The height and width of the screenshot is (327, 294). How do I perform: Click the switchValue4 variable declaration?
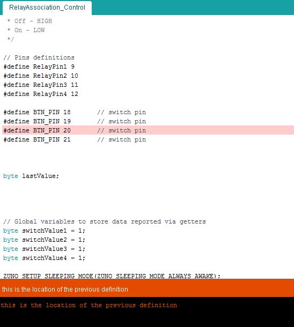(x=44, y=258)
